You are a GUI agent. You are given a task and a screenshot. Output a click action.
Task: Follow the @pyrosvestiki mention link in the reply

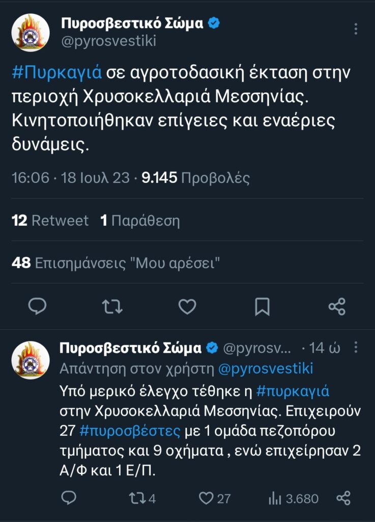click(x=266, y=369)
